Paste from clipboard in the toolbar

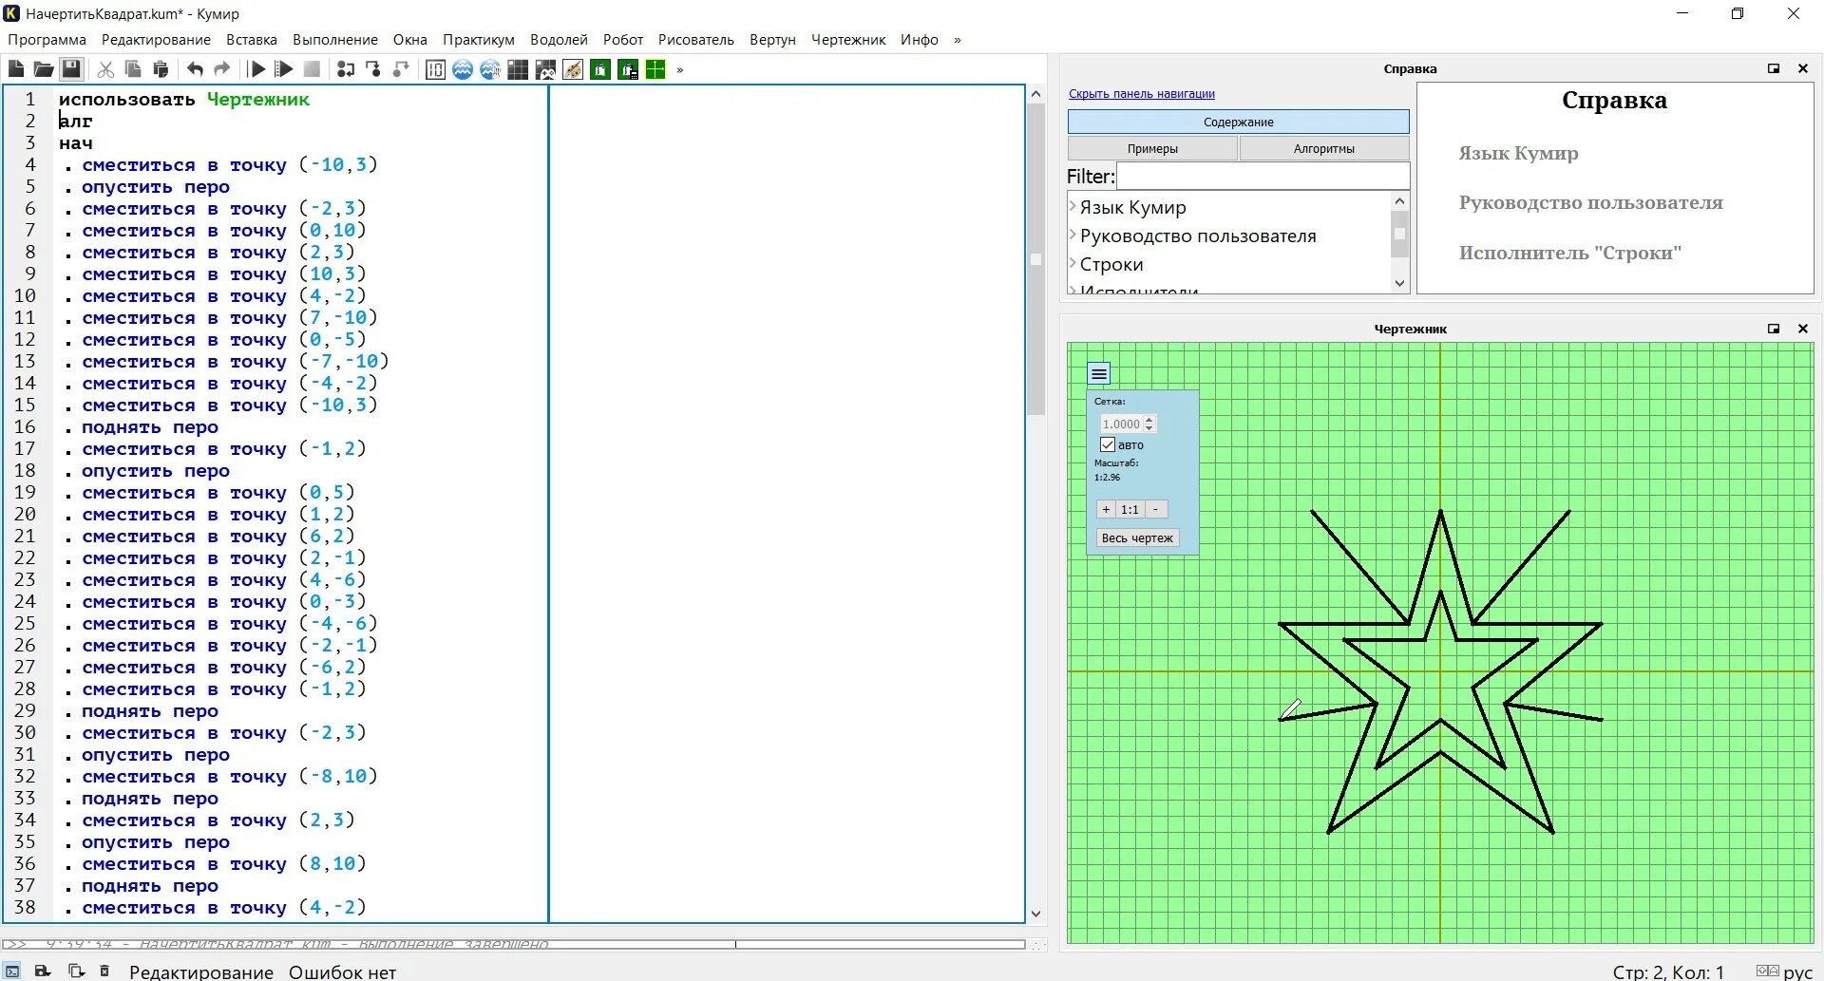coord(161,69)
